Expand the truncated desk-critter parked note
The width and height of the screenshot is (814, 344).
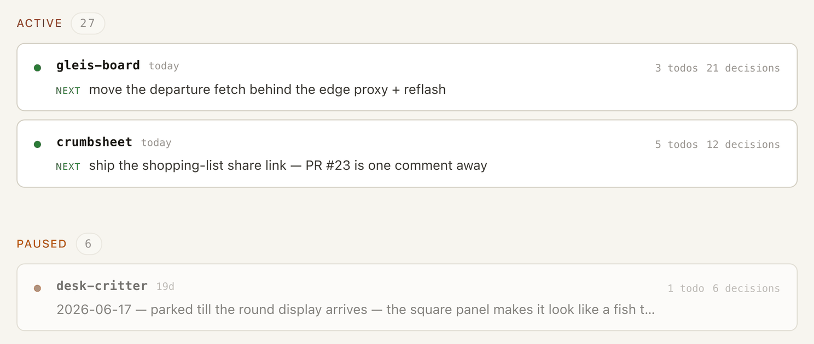click(x=356, y=310)
